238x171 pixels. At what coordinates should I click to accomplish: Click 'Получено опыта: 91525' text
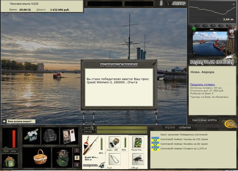tap(24, 4)
